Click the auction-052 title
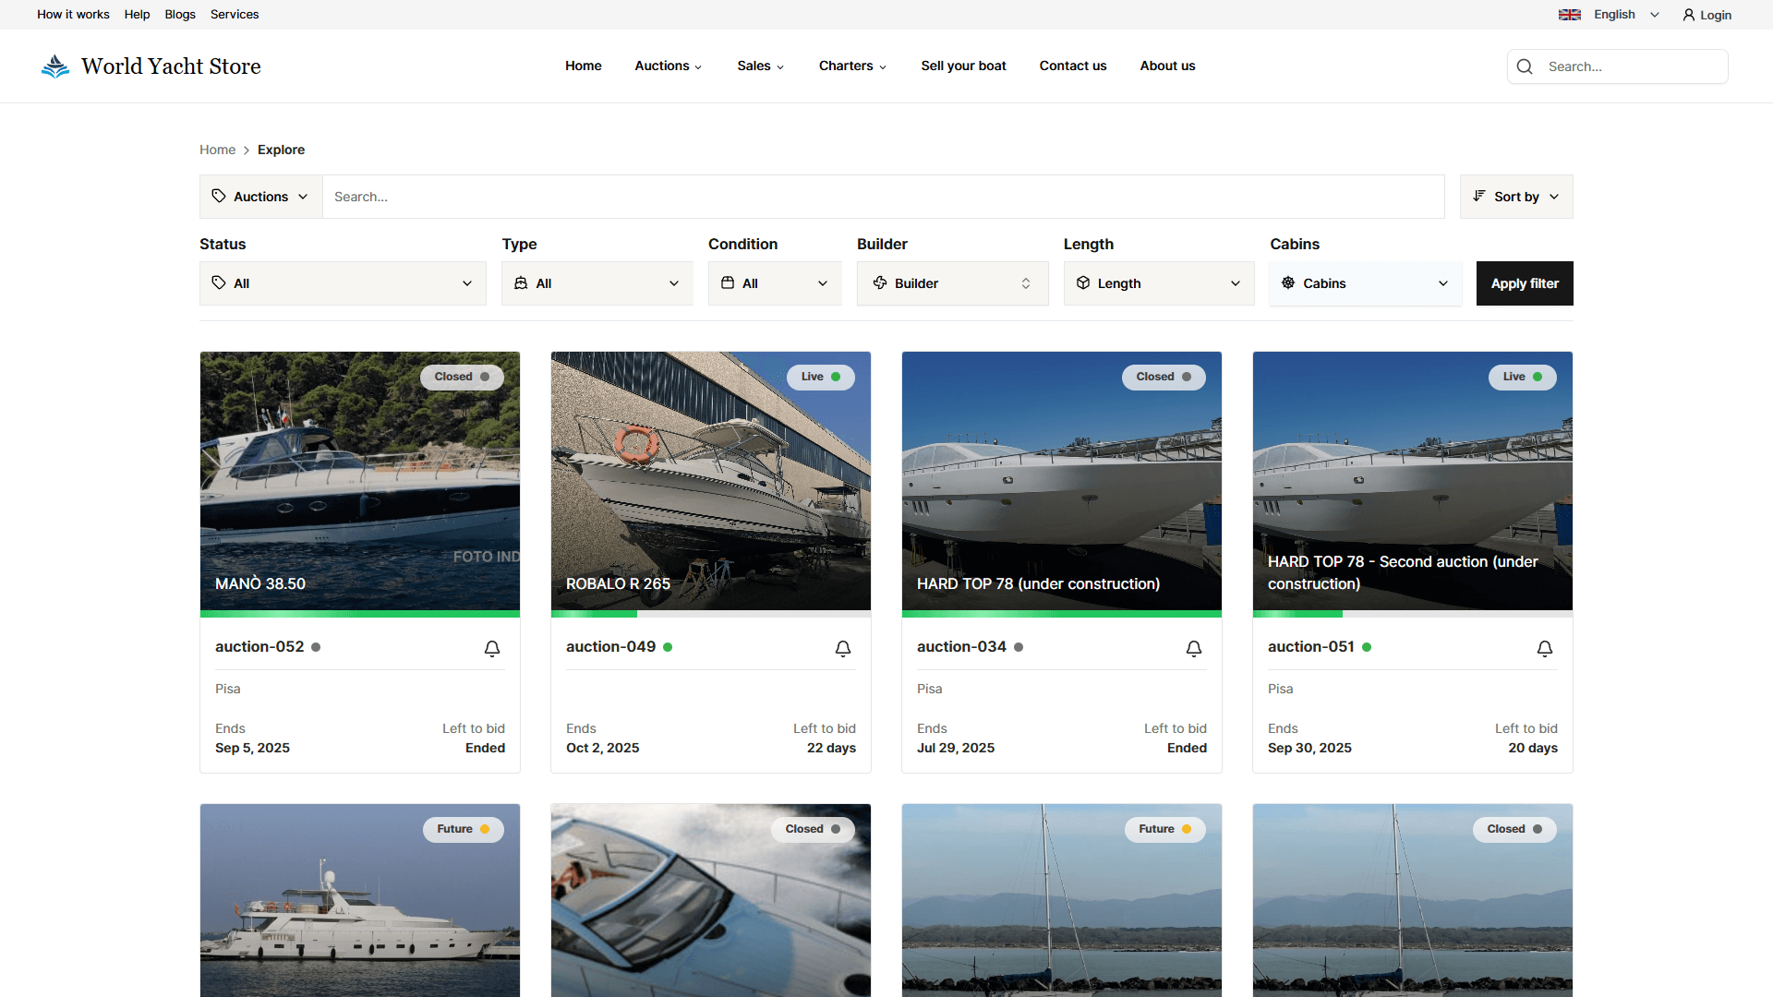 (259, 647)
